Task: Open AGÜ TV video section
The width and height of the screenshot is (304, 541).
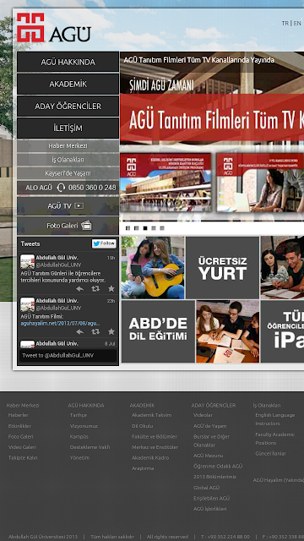Action: 68,206
